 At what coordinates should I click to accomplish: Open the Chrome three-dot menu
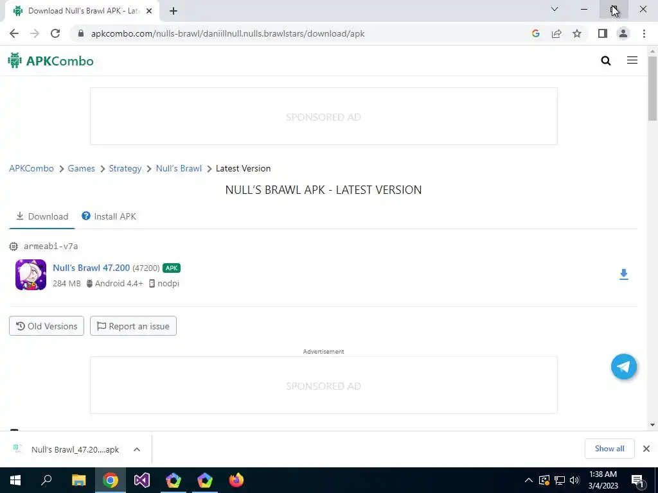(644, 33)
